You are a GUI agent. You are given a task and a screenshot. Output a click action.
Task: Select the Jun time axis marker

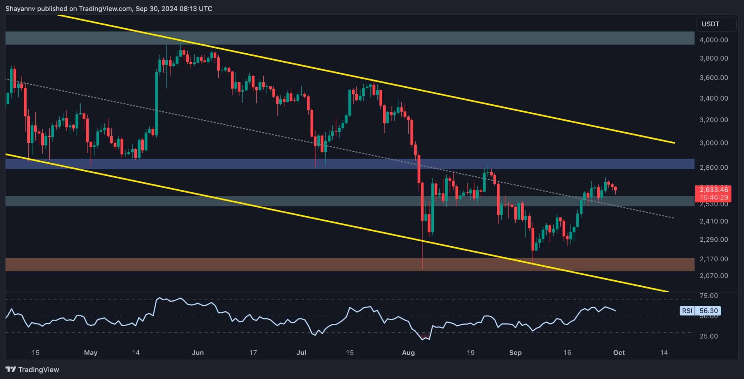(198, 353)
